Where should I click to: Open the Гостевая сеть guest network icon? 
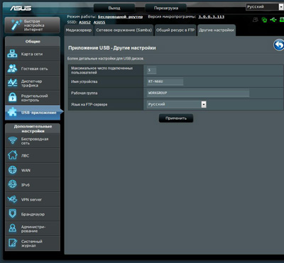coord(12,69)
